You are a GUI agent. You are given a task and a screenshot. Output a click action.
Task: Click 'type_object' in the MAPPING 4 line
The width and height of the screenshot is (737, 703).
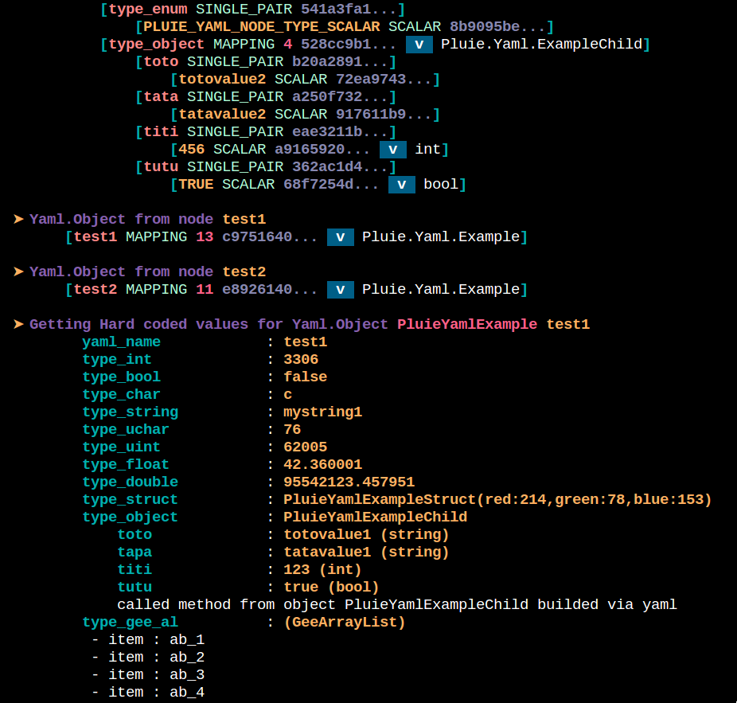point(157,45)
